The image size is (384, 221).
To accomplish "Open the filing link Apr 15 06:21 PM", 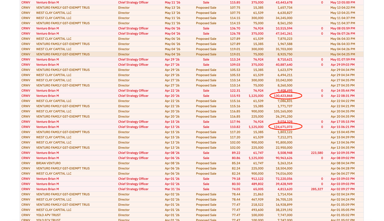I will [343, 127].
